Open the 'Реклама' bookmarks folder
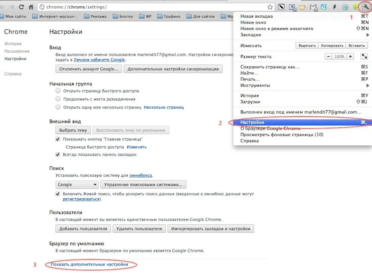Screen dimensions: 372x273 95,17
